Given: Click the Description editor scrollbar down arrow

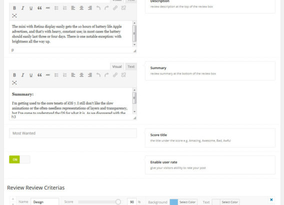Looking at the screenshot, I should click(134, 44).
